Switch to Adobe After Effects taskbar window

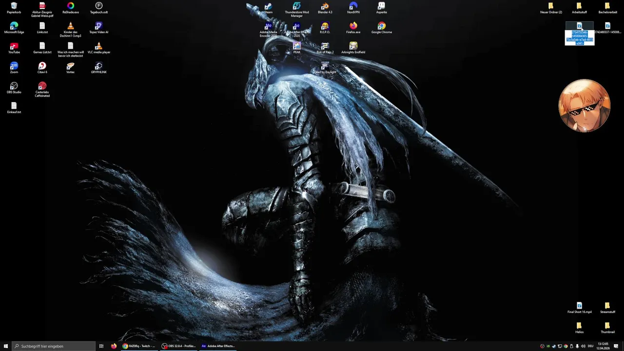pyautogui.click(x=218, y=346)
